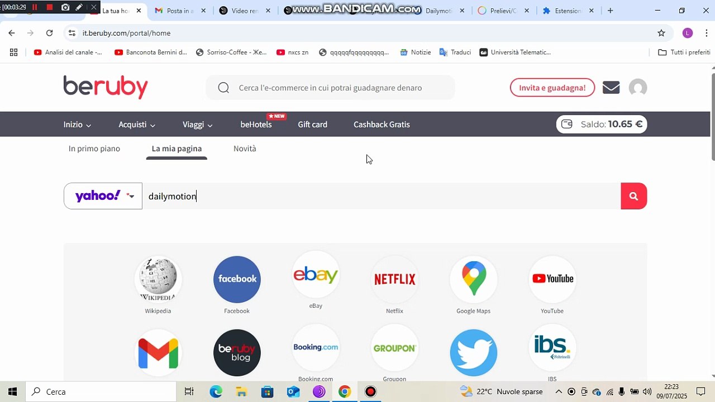Image resolution: width=715 pixels, height=402 pixels.
Task: Open the Chrome apps grid icon
Action: click(x=13, y=52)
